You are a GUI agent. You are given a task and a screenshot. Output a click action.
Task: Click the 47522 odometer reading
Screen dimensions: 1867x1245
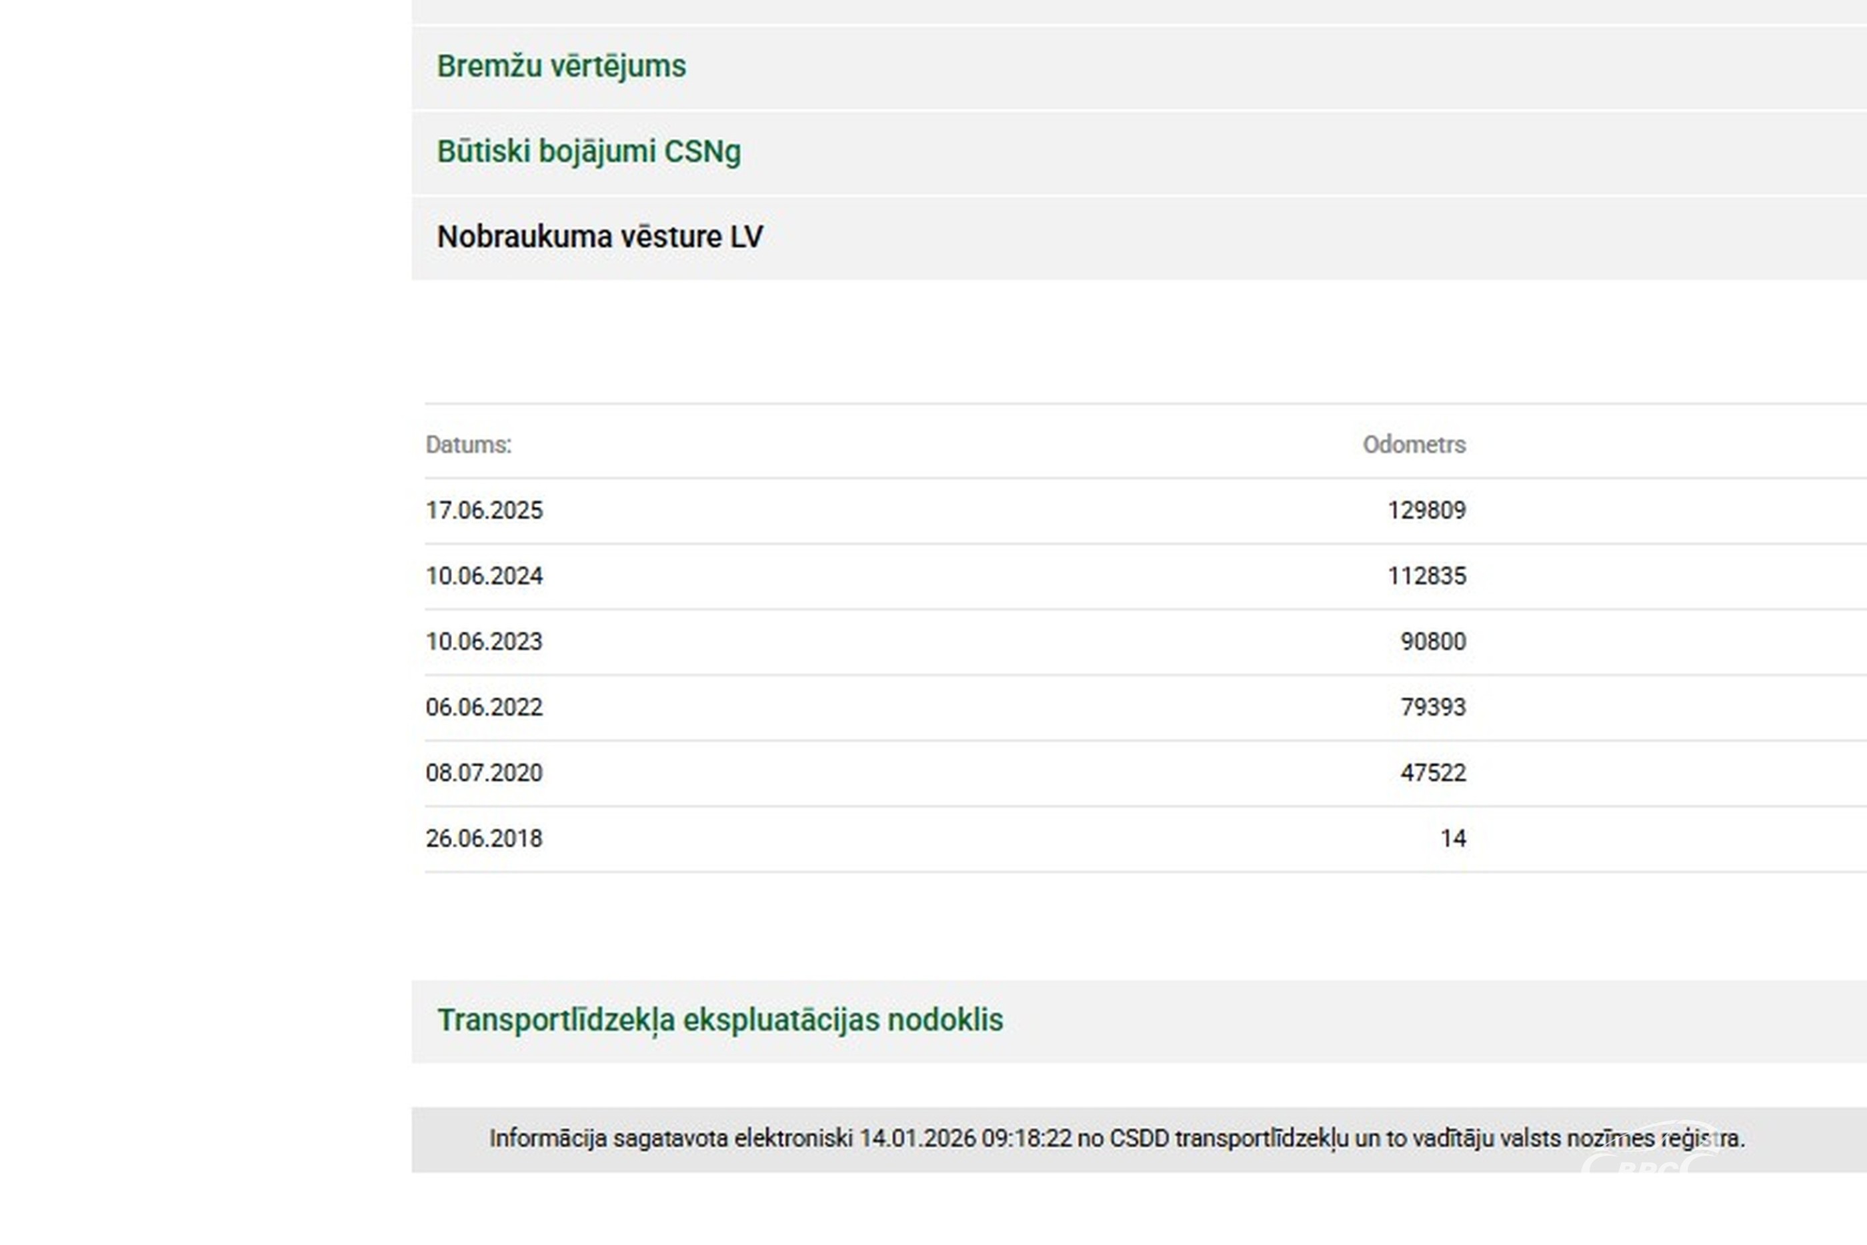[1433, 774]
